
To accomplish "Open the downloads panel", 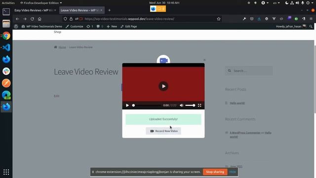I will [259, 19].
